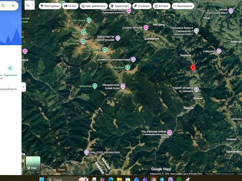The image size is (242, 181).
Task: Open Viber from the taskbar
Action: [170, 179]
